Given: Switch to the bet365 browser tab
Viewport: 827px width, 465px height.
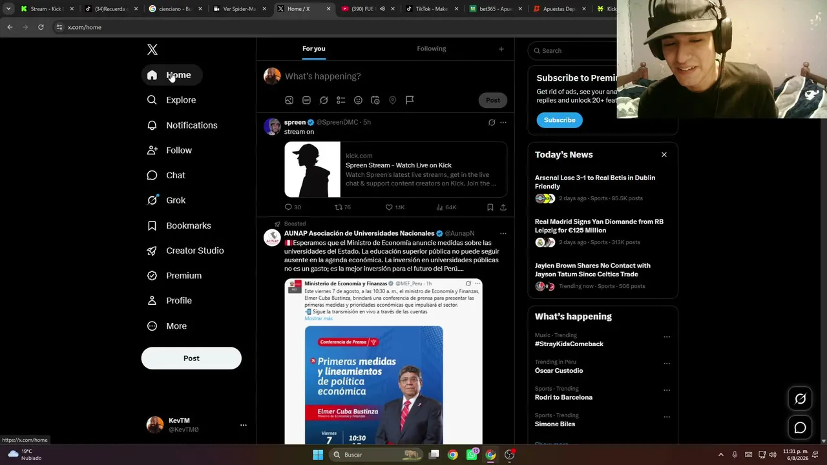Looking at the screenshot, I should (496, 9).
